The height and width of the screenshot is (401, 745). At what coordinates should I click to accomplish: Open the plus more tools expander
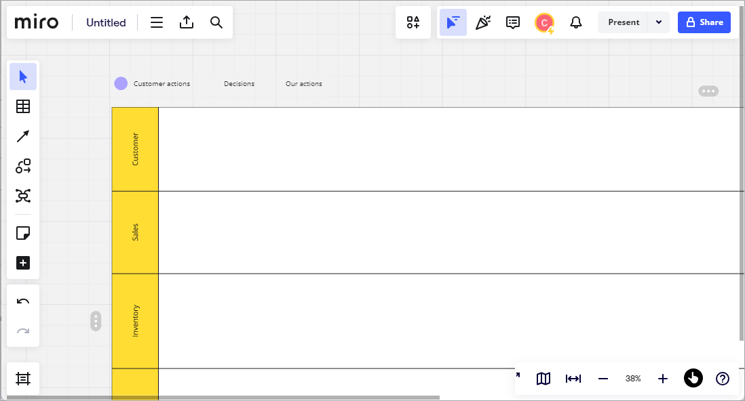(x=23, y=263)
